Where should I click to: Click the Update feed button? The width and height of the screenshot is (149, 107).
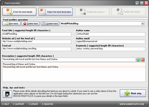click(50, 23)
